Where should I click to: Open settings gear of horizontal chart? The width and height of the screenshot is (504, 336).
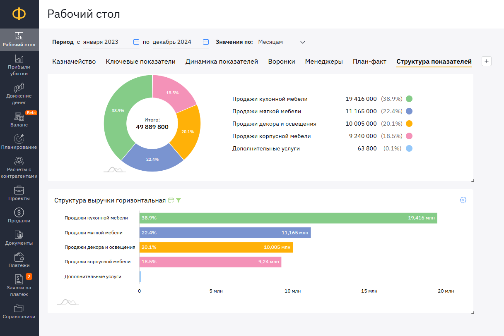coord(463,200)
